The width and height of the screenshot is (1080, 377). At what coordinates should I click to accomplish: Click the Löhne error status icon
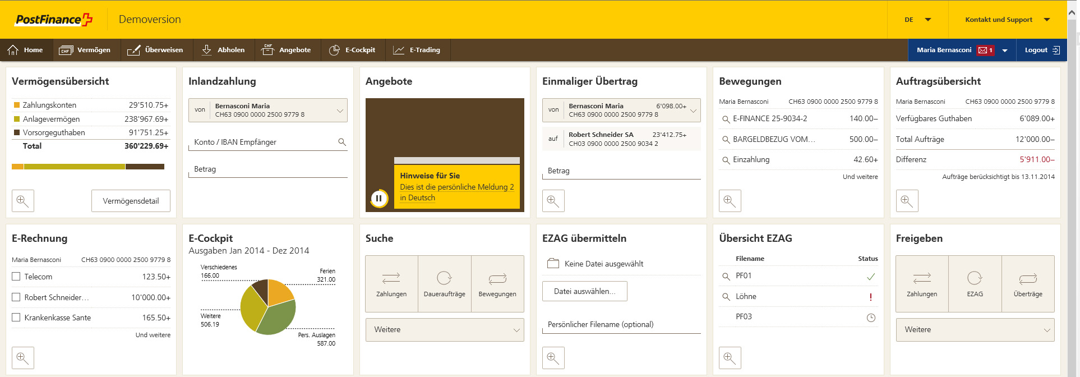[871, 297]
